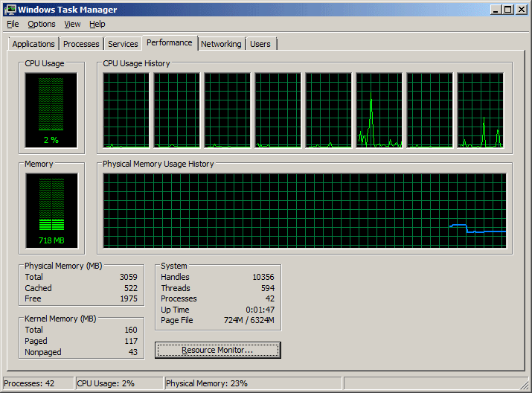This screenshot has width=532, height=393.
Task: Click the CPU Usage History label
Action: [x=136, y=63]
